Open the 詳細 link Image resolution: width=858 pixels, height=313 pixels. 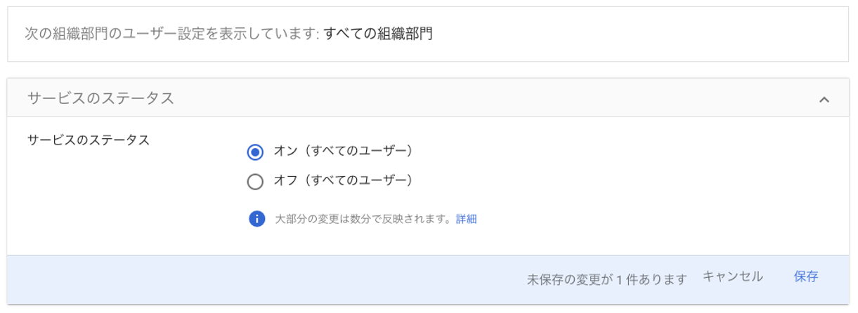coord(467,219)
